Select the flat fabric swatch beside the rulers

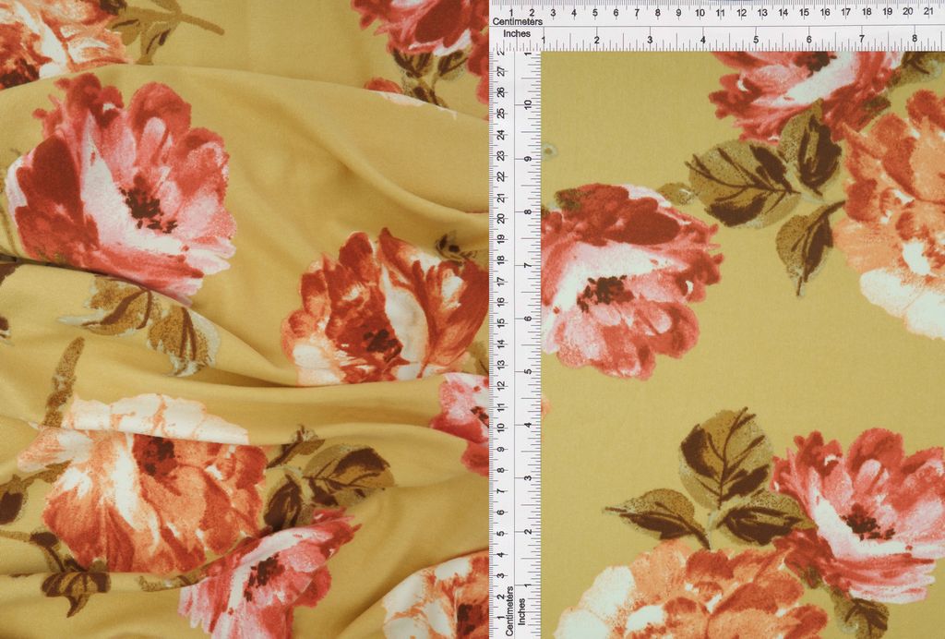(x=743, y=344)
